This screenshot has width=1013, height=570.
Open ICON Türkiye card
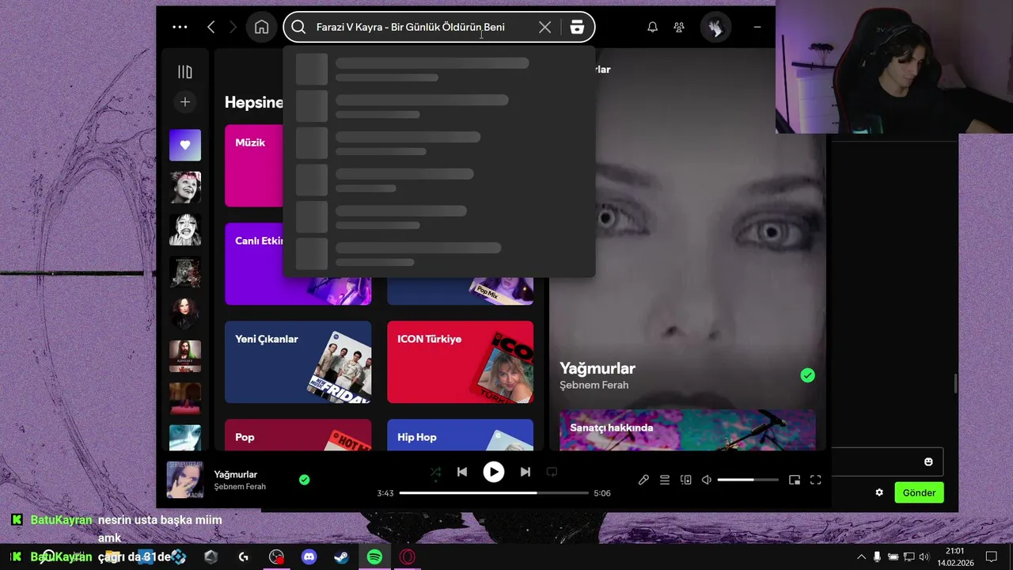460,362
